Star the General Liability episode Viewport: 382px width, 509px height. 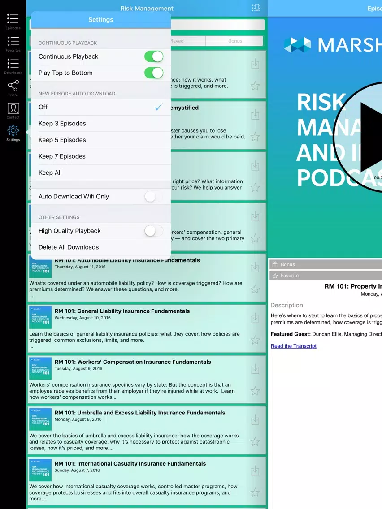255,340
